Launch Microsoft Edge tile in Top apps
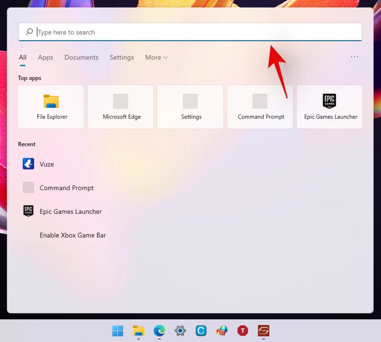 pos(120,107)
